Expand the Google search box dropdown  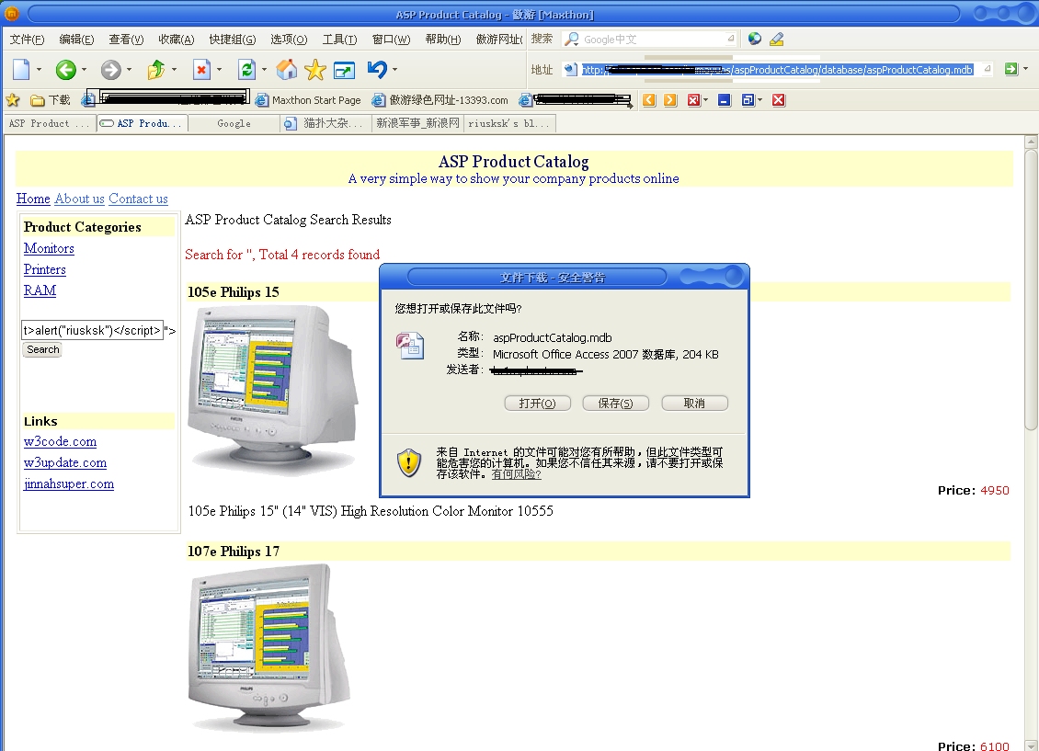pos(730,39)
